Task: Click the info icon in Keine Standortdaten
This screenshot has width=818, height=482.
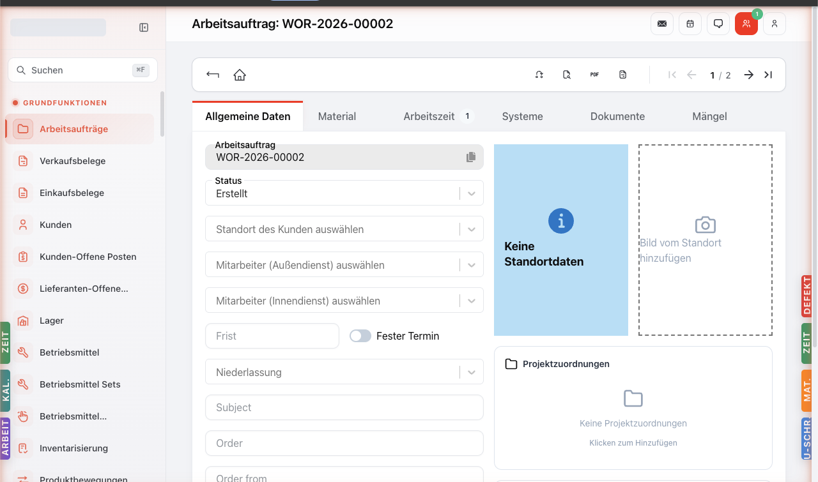Action: point(561,221)
